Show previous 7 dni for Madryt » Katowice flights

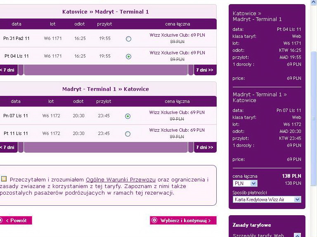[9, 147]
